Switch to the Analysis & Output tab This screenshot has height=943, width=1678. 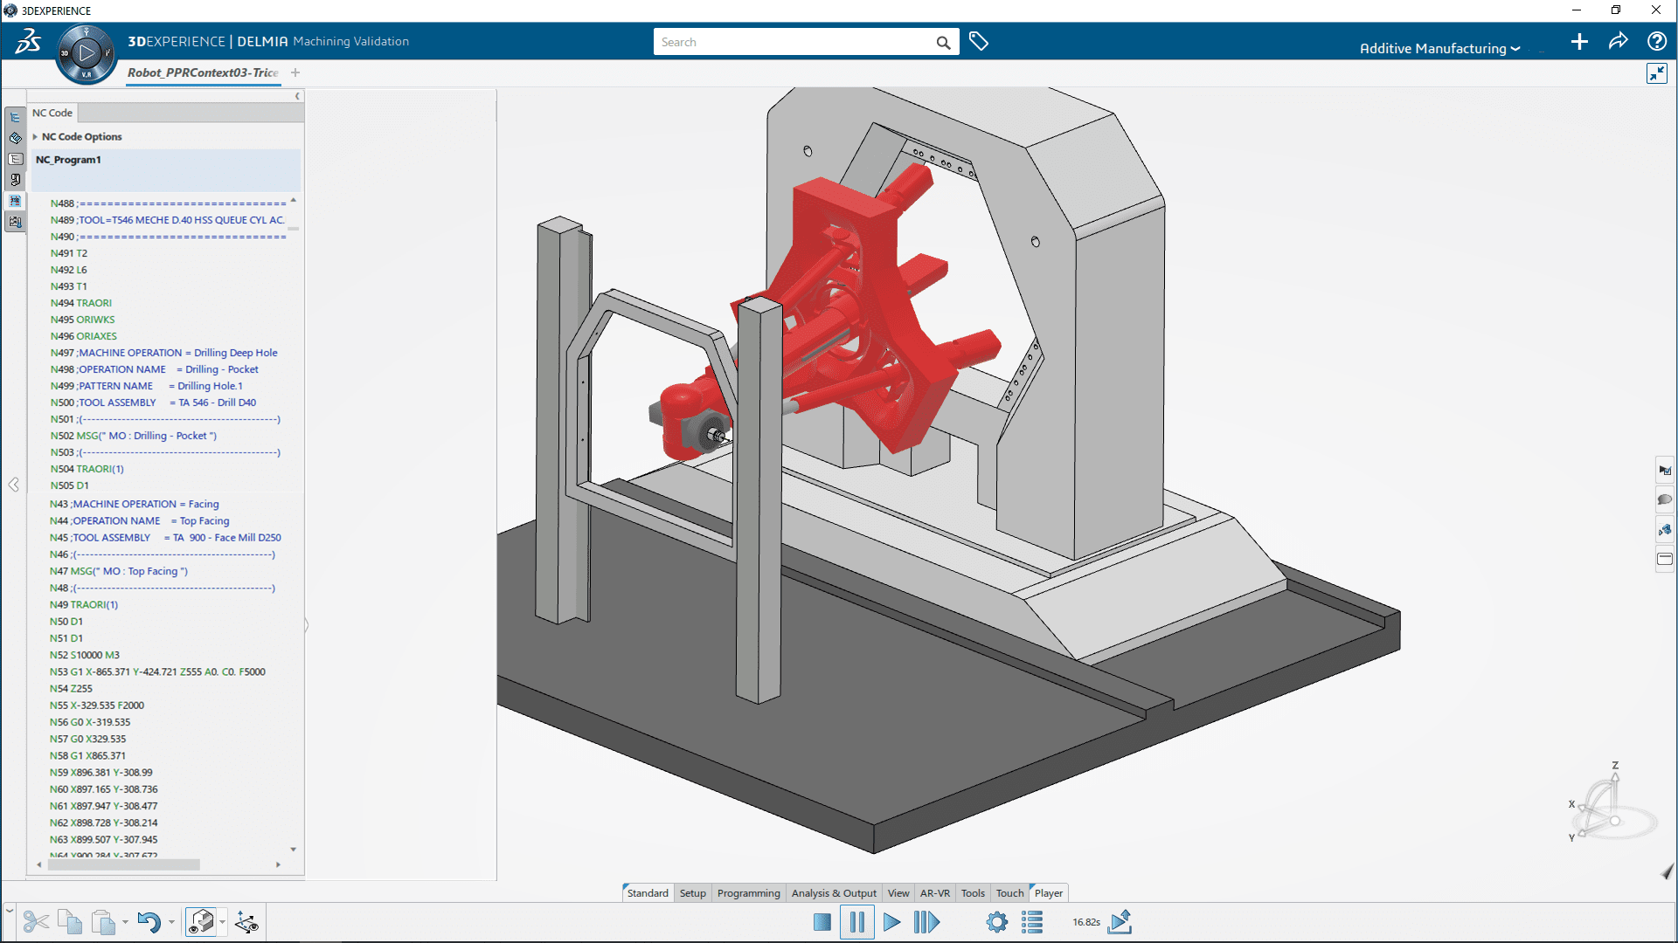pyautogui.click(x=833, y=892)
